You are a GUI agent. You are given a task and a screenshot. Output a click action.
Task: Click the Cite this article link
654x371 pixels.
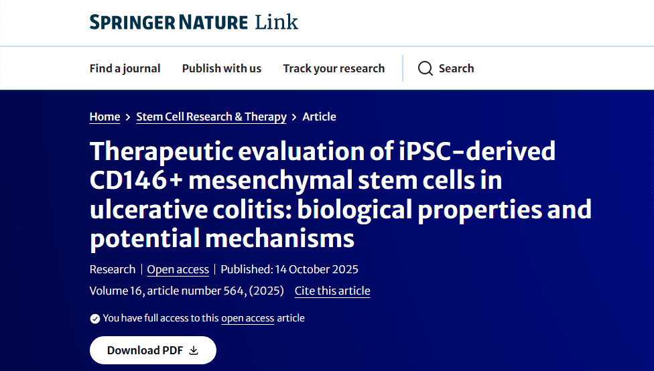click(332, 291)
